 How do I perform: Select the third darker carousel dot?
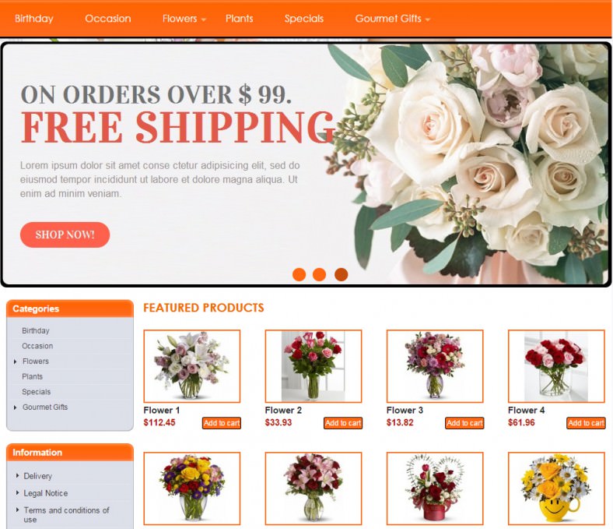(x=342, y=274)
